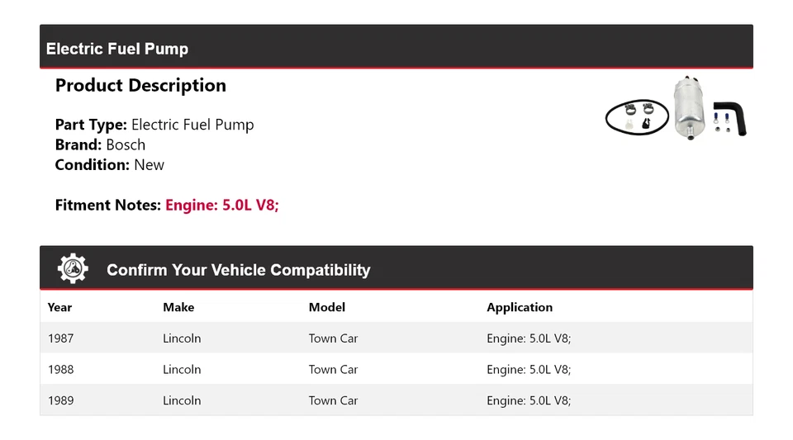Click the red Engine: 5.0L V8 fitment note

coord(221,205)
